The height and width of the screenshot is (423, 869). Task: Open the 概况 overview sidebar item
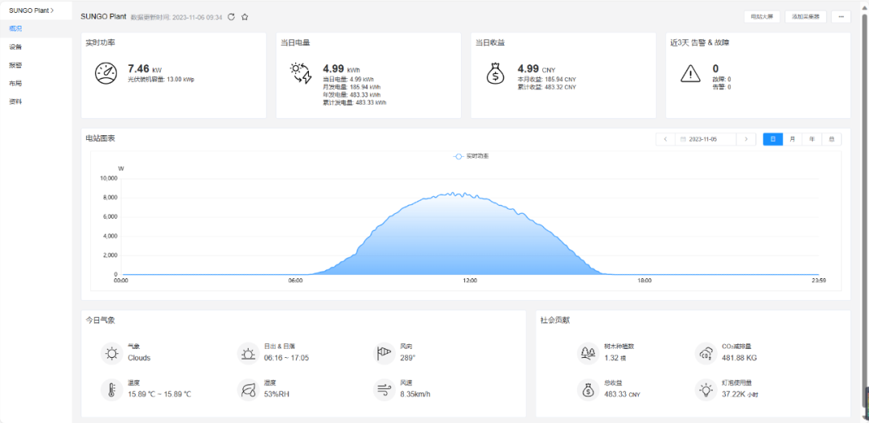click(36, 28)
